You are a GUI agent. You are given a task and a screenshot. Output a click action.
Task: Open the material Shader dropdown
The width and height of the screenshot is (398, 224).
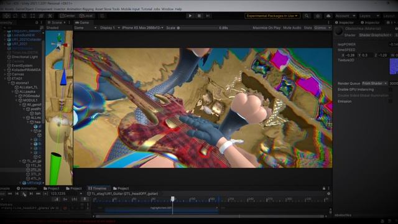point(375,35)
